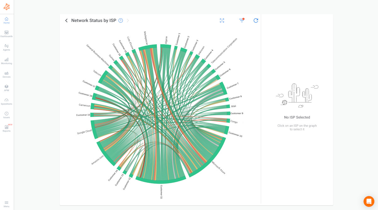378x210 pixels.
Task: Open the Home section in sidebar
Action: (6, 20)
